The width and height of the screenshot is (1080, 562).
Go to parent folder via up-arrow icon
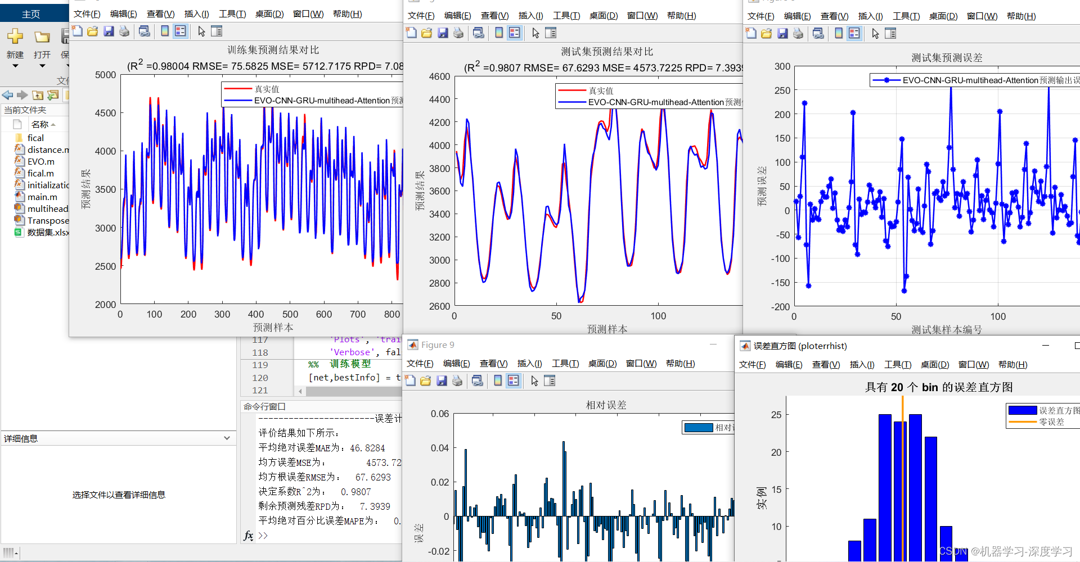click(38, 96)
